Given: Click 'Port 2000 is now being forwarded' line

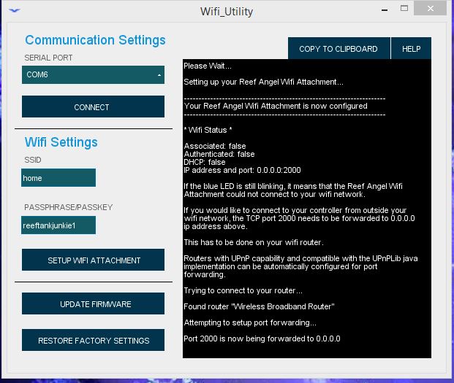Looking at the screenshot, I should click(x=262, y=338).
